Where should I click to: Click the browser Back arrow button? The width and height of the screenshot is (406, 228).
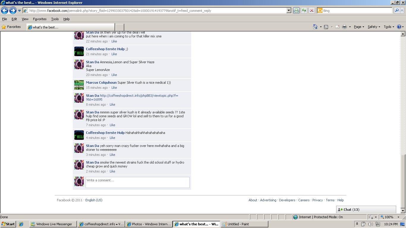[x=4, y=11]
